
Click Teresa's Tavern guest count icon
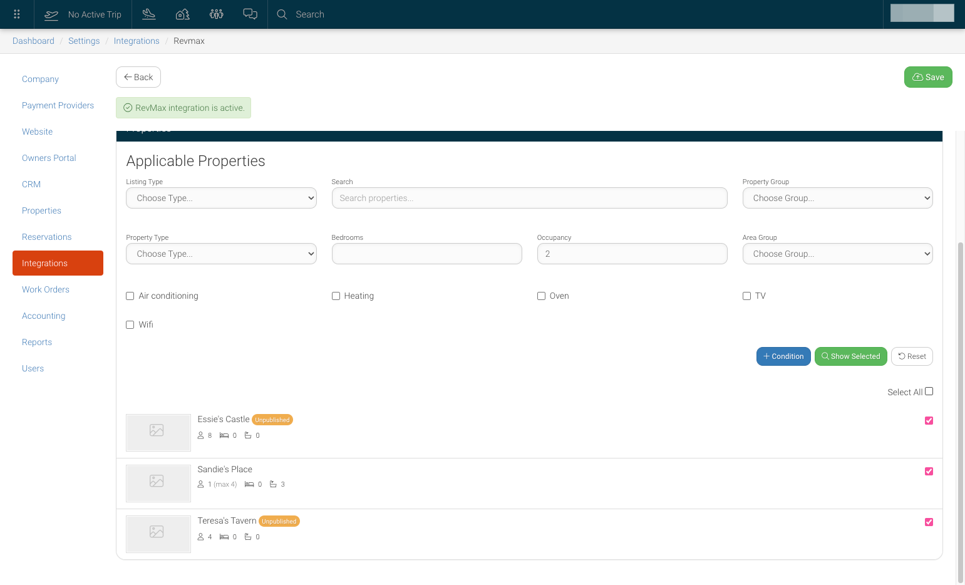[200, 537]
